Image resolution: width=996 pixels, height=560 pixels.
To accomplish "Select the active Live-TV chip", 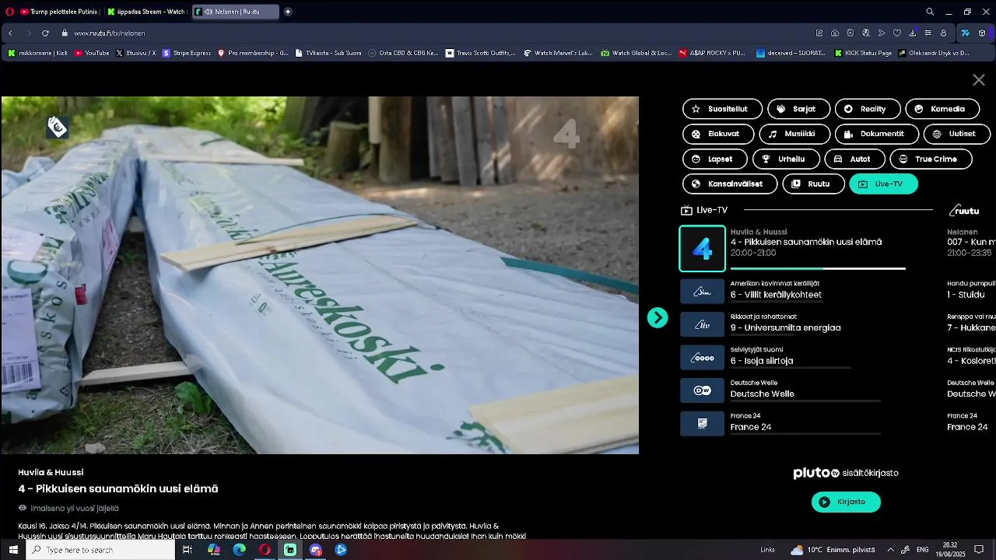I will (x=884, y=184).
